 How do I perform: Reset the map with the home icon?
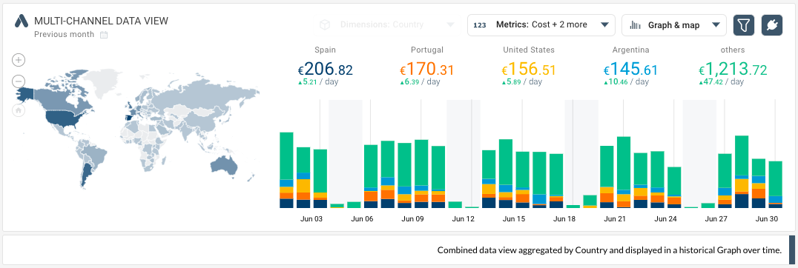[x=19, y=110]
